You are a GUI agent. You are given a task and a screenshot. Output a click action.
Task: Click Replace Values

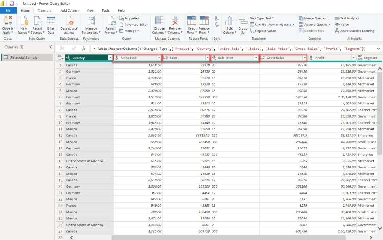click(x=263, y=31)
